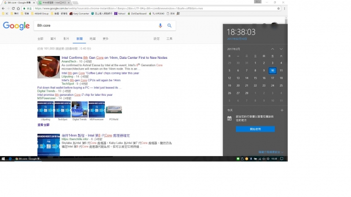Select February 28 in calendar
Viewport: 351px width, 197px height.
[247, 93]
